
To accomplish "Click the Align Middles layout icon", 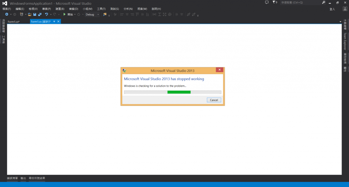I will (142, 14).
